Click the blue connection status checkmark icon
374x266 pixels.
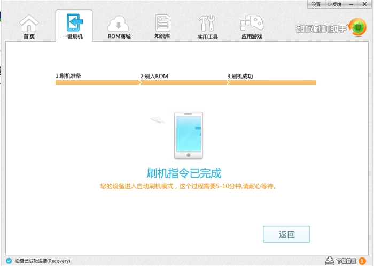pos(9,261)
